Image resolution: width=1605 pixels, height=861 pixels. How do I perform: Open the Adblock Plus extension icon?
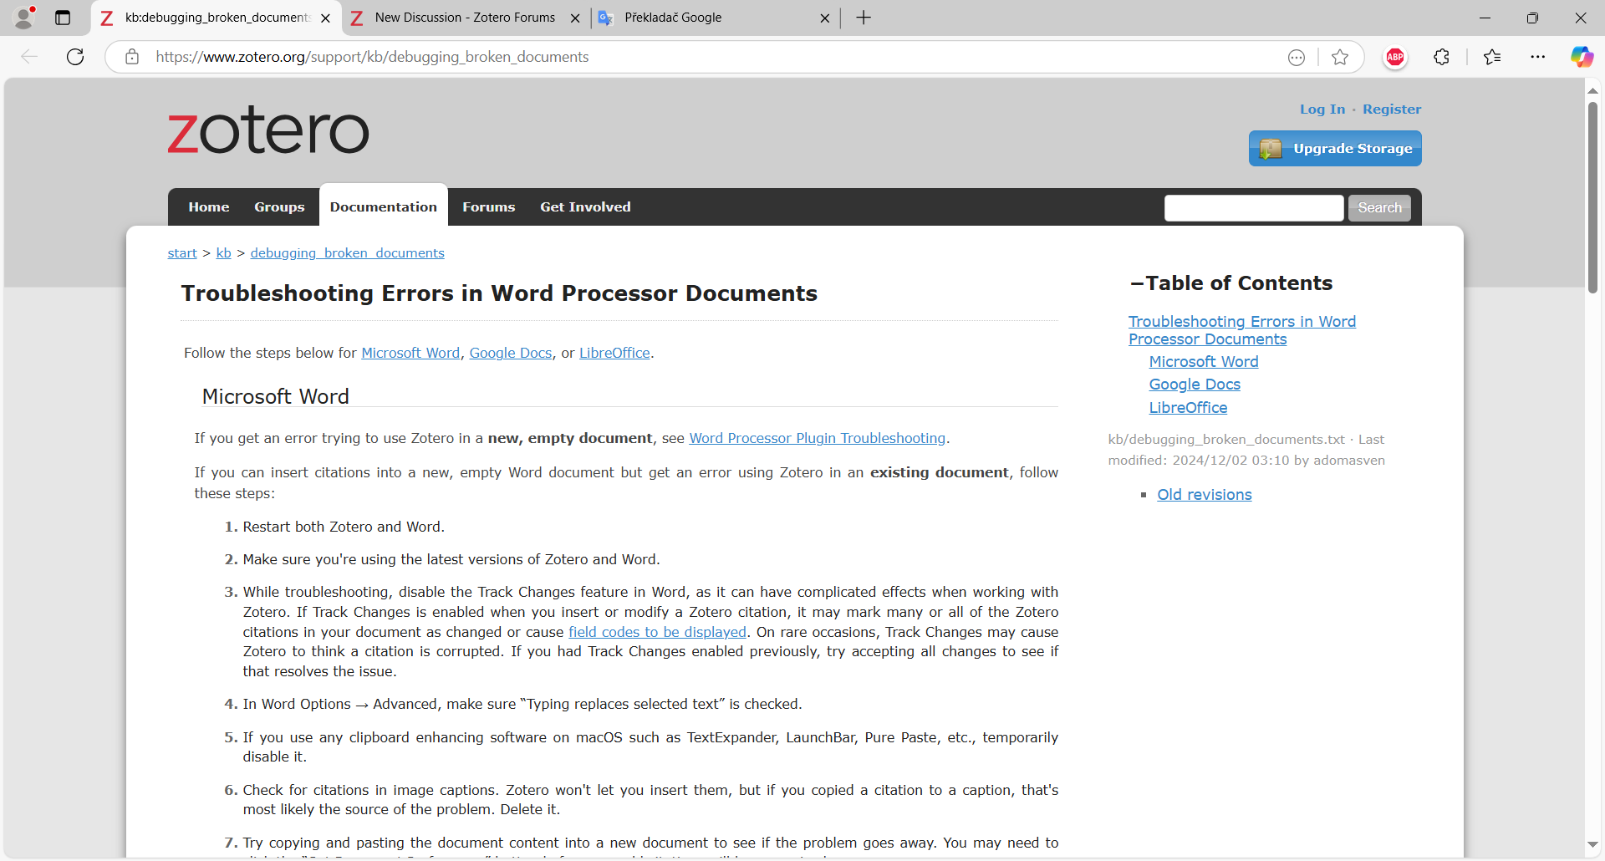coord(1395,57)
